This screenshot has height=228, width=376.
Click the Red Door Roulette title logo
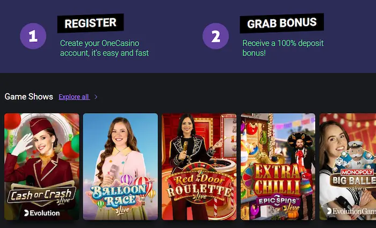tap(199, 186)
